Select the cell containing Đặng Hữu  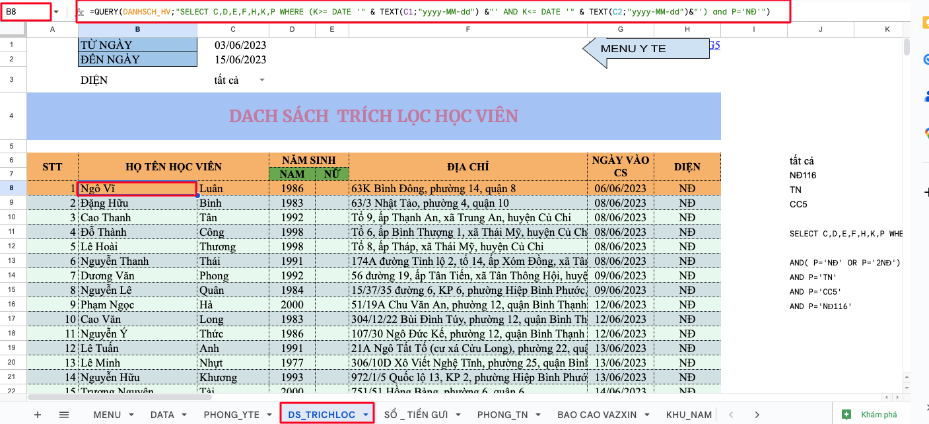tap(137, 203)
